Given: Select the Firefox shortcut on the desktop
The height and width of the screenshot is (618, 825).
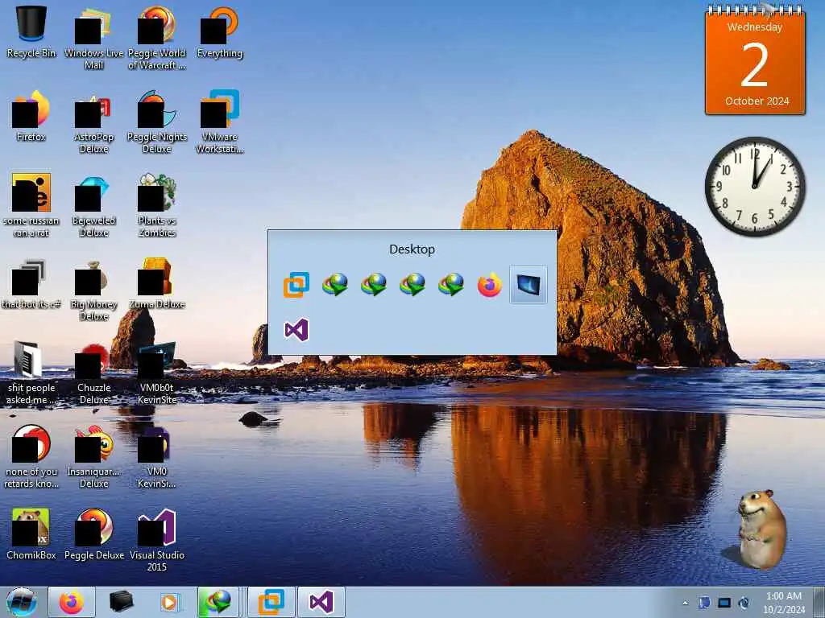Looking at the screenshot, I should (x=31, y=116).
